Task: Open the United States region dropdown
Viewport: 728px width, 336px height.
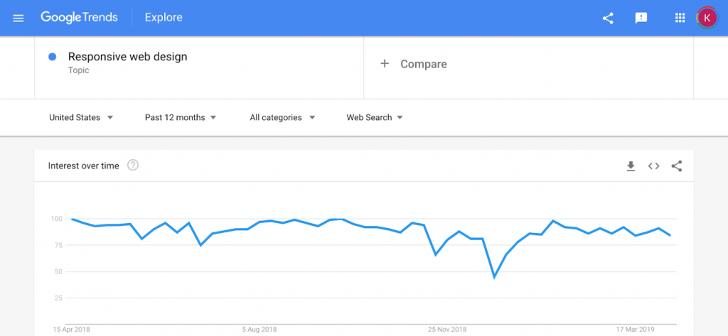Action: [x=81, y=117]
